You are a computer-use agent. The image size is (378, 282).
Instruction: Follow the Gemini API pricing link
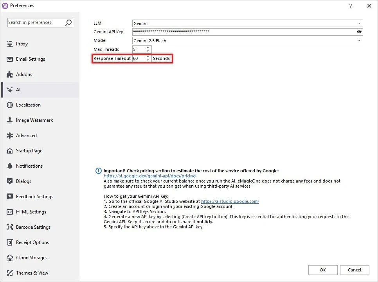click(149, 176)
